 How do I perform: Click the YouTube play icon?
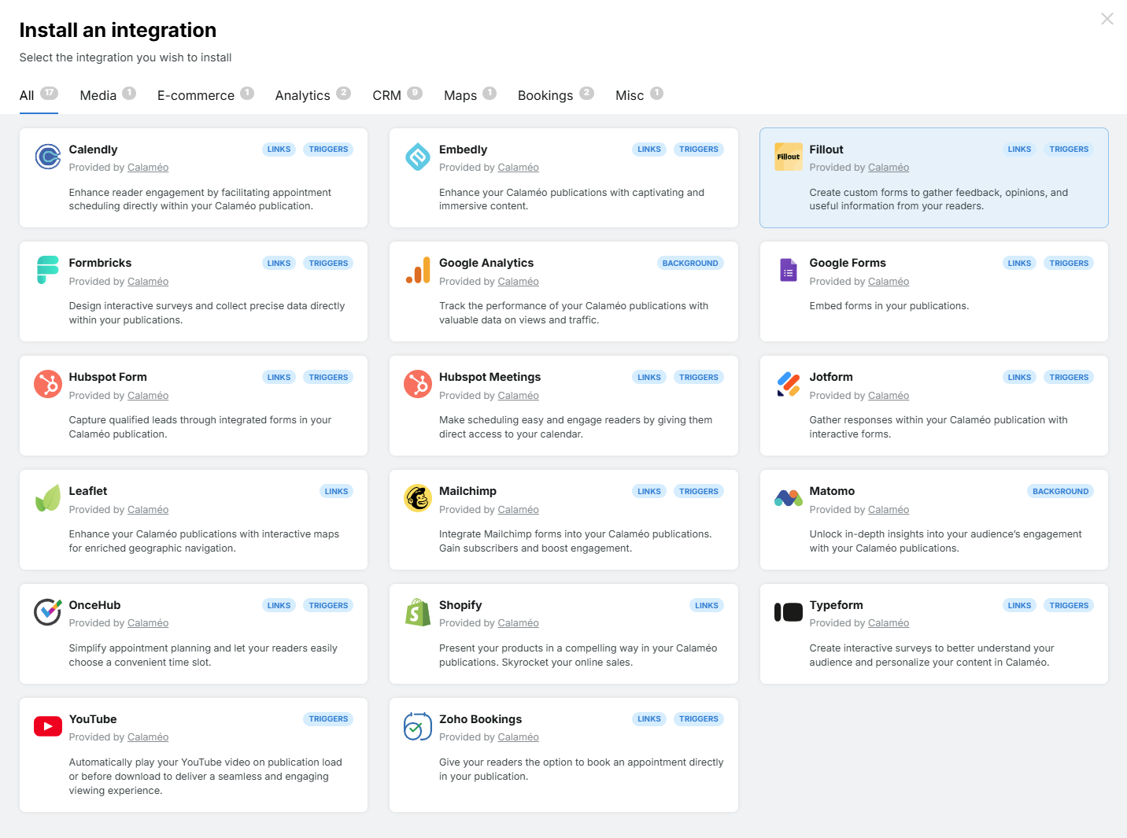point(48,725)
